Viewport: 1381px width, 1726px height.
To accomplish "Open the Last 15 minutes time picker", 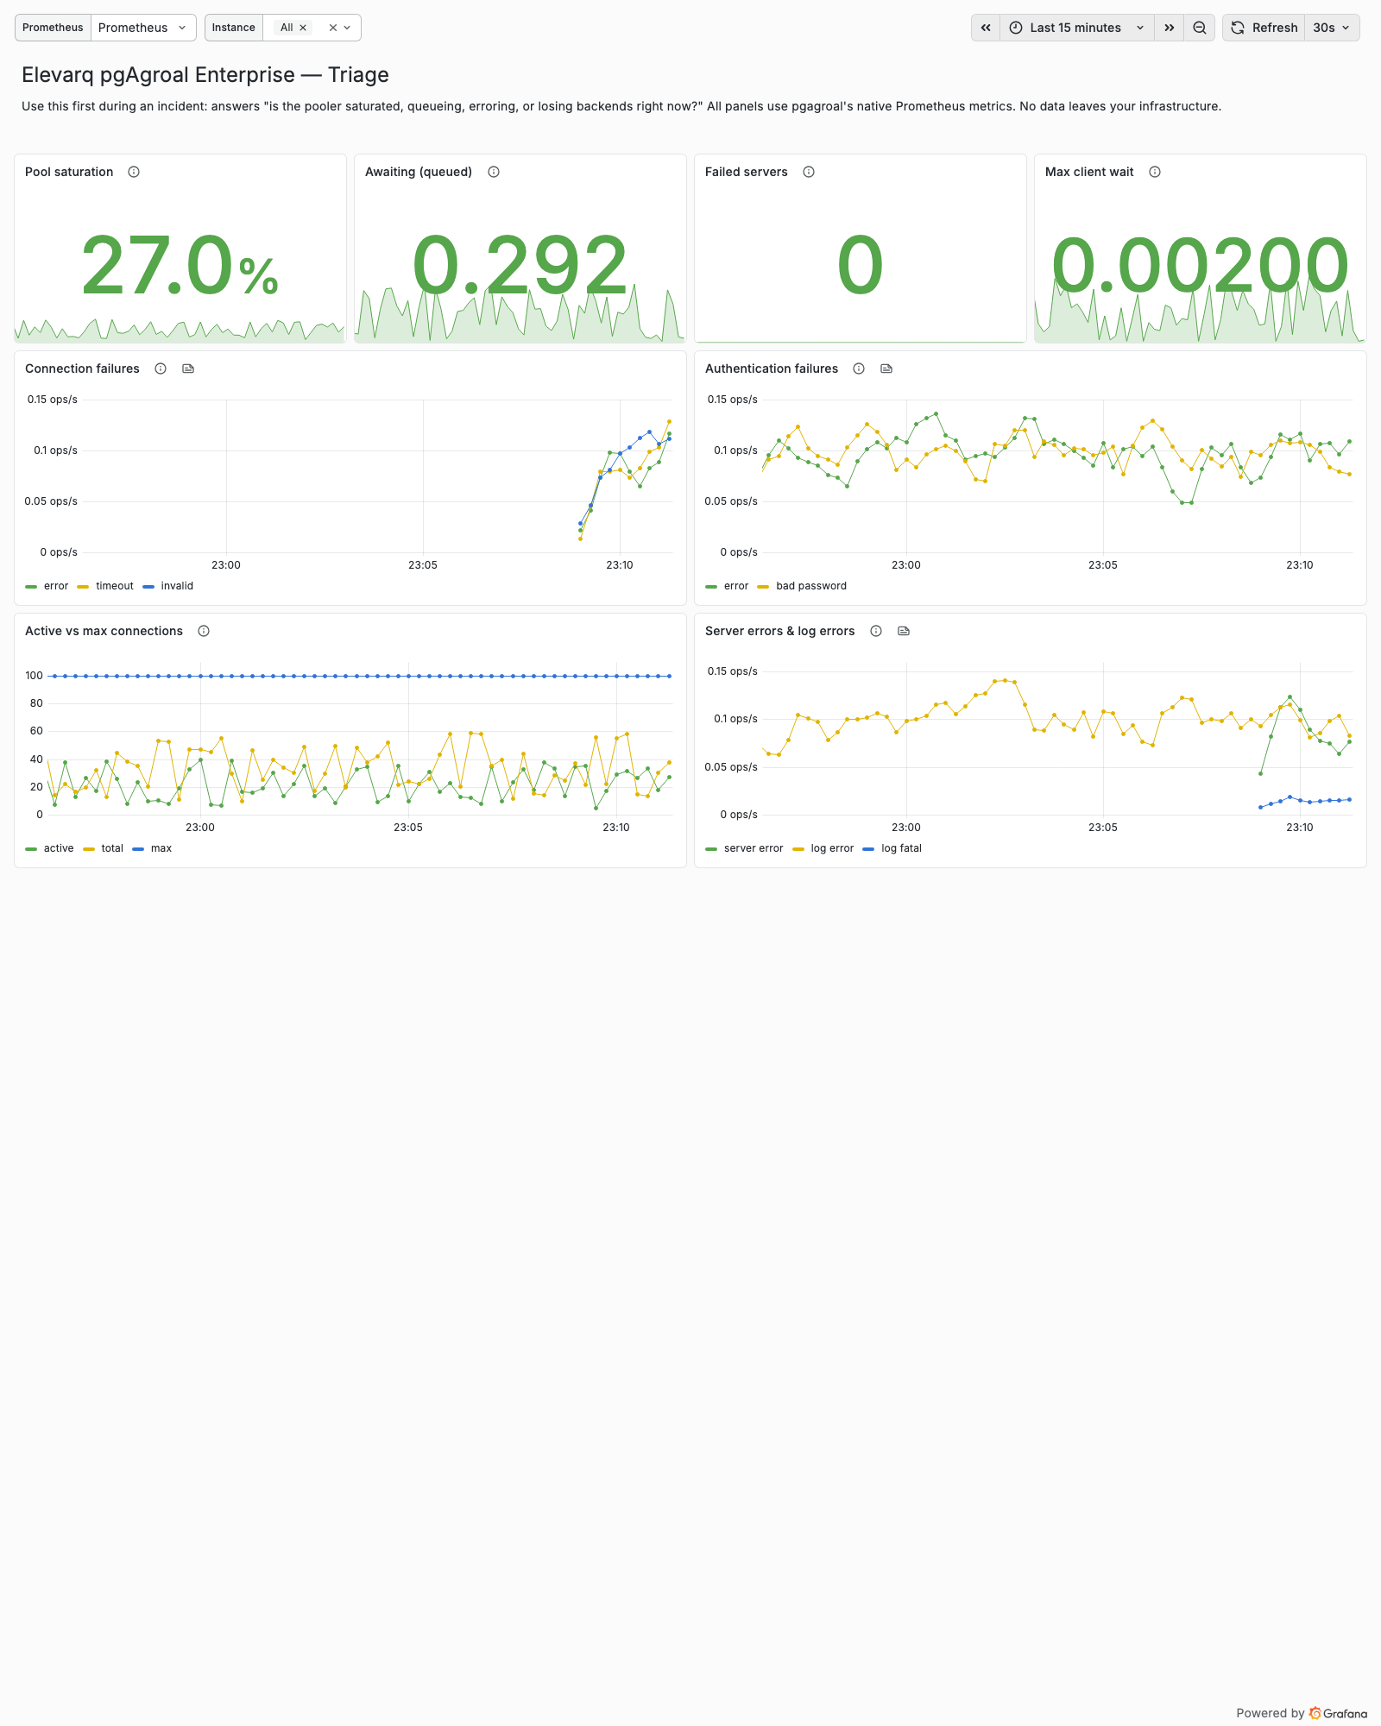I will (1076, 28).
